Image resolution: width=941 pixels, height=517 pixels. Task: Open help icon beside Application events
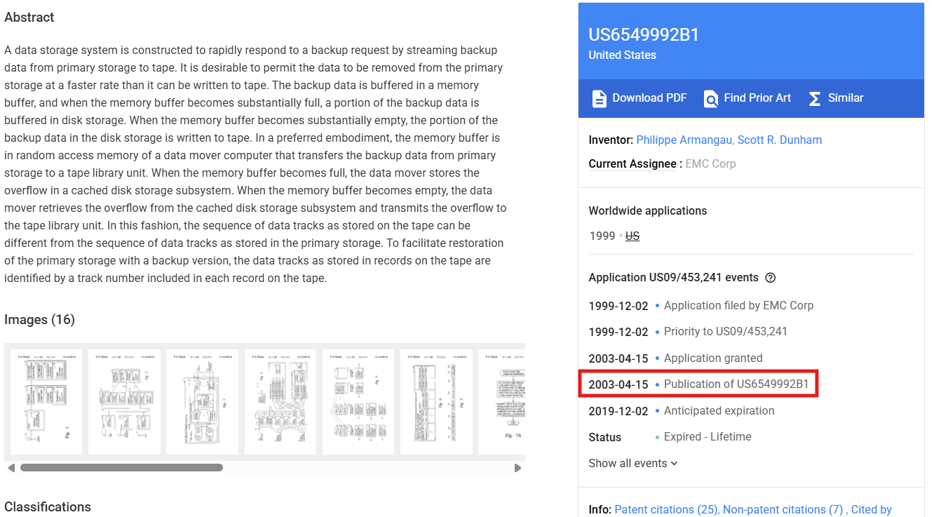coord(771,278)
